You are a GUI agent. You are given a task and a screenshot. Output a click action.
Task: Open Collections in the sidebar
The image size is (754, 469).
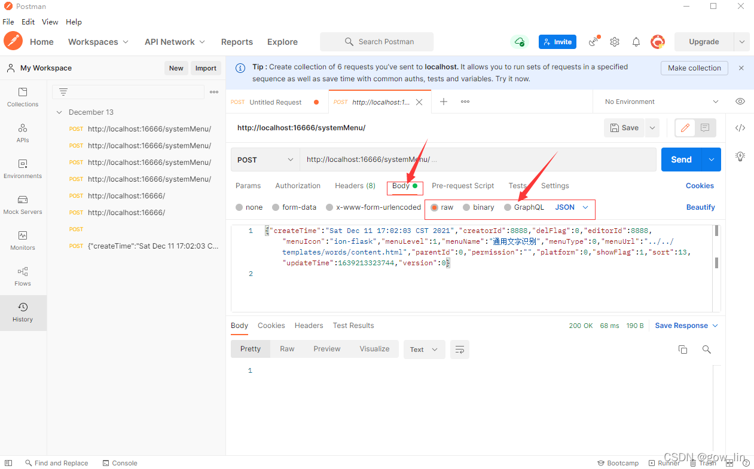pos(23,97)
